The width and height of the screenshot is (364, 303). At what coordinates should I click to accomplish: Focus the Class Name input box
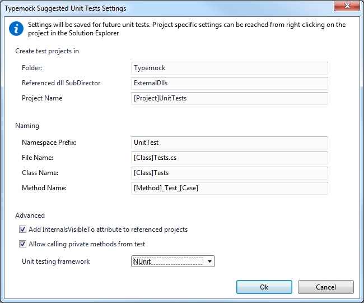pos(229,173)
